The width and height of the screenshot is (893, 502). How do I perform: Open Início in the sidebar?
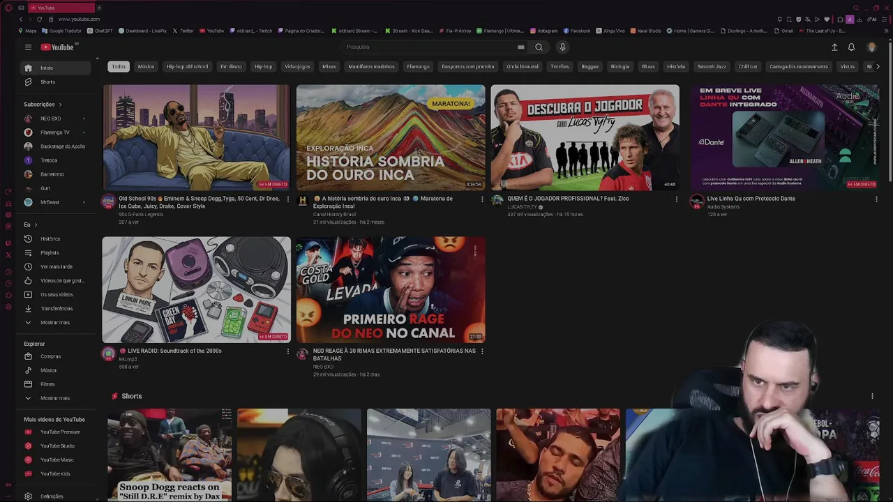(55, 68)
